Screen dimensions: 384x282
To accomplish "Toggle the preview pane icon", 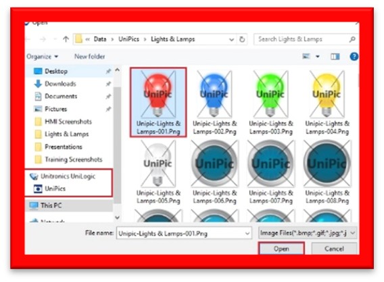I will pyautogui.click(x=335, y=57).
